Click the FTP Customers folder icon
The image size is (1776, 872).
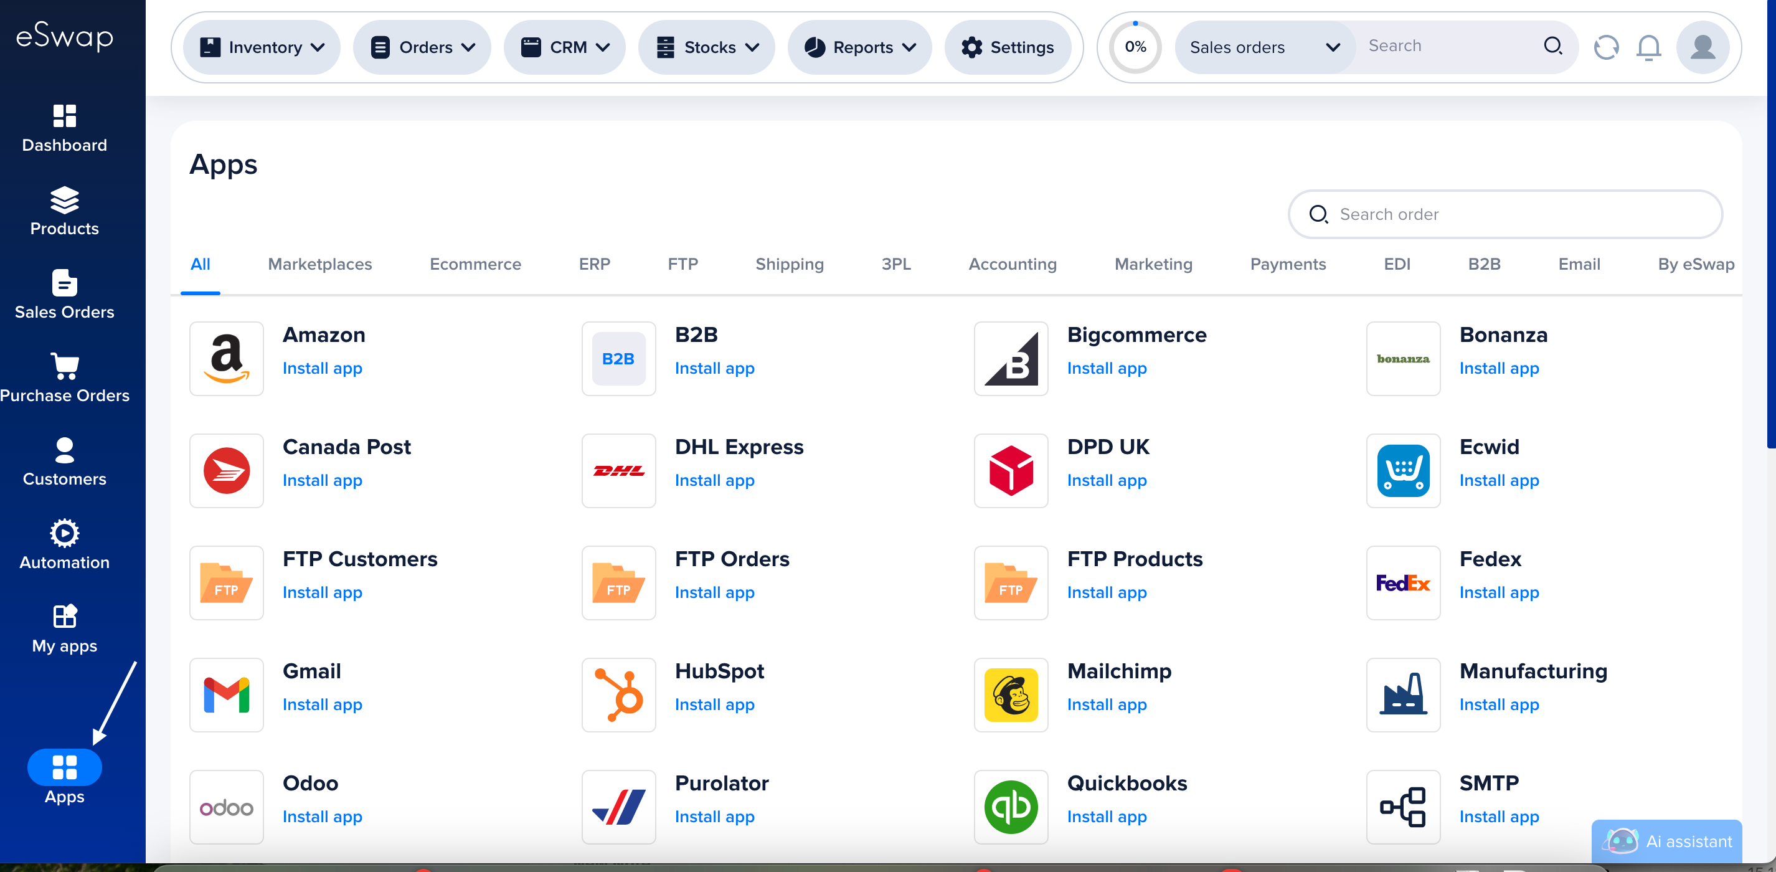226,582
